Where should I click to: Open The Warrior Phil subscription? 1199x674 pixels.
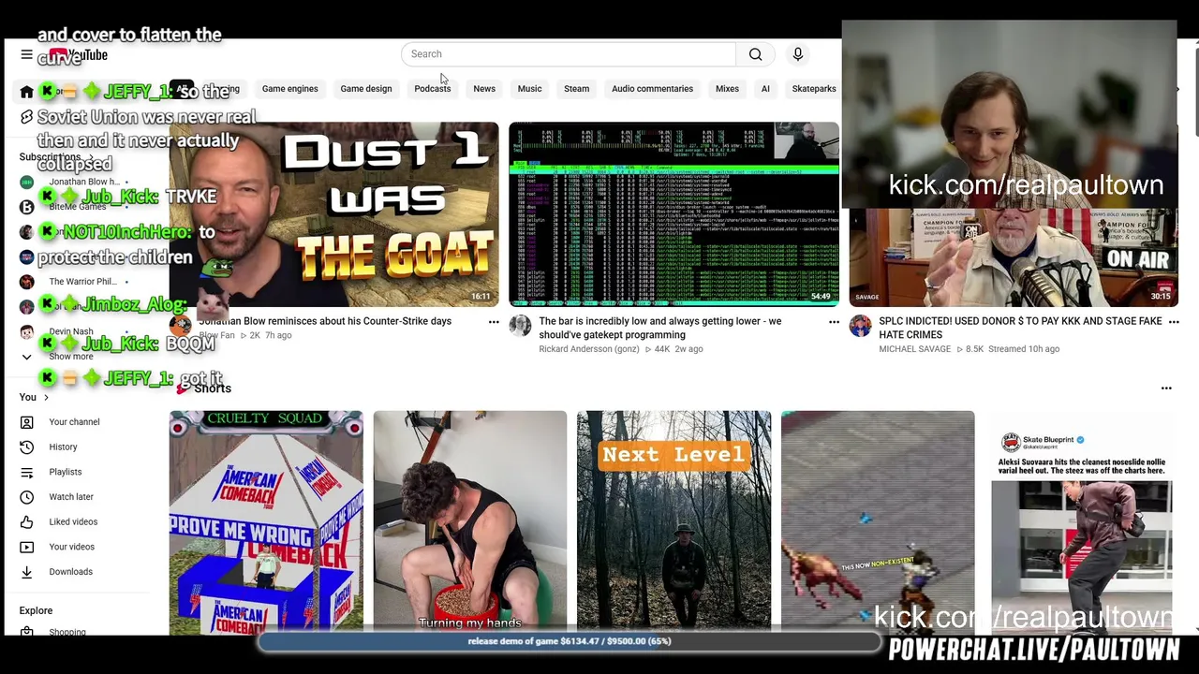tap(82, 282)
